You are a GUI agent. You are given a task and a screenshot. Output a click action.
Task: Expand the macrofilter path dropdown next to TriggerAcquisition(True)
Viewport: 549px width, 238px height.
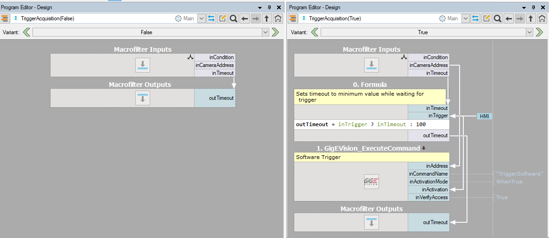[x=466, y=18]
